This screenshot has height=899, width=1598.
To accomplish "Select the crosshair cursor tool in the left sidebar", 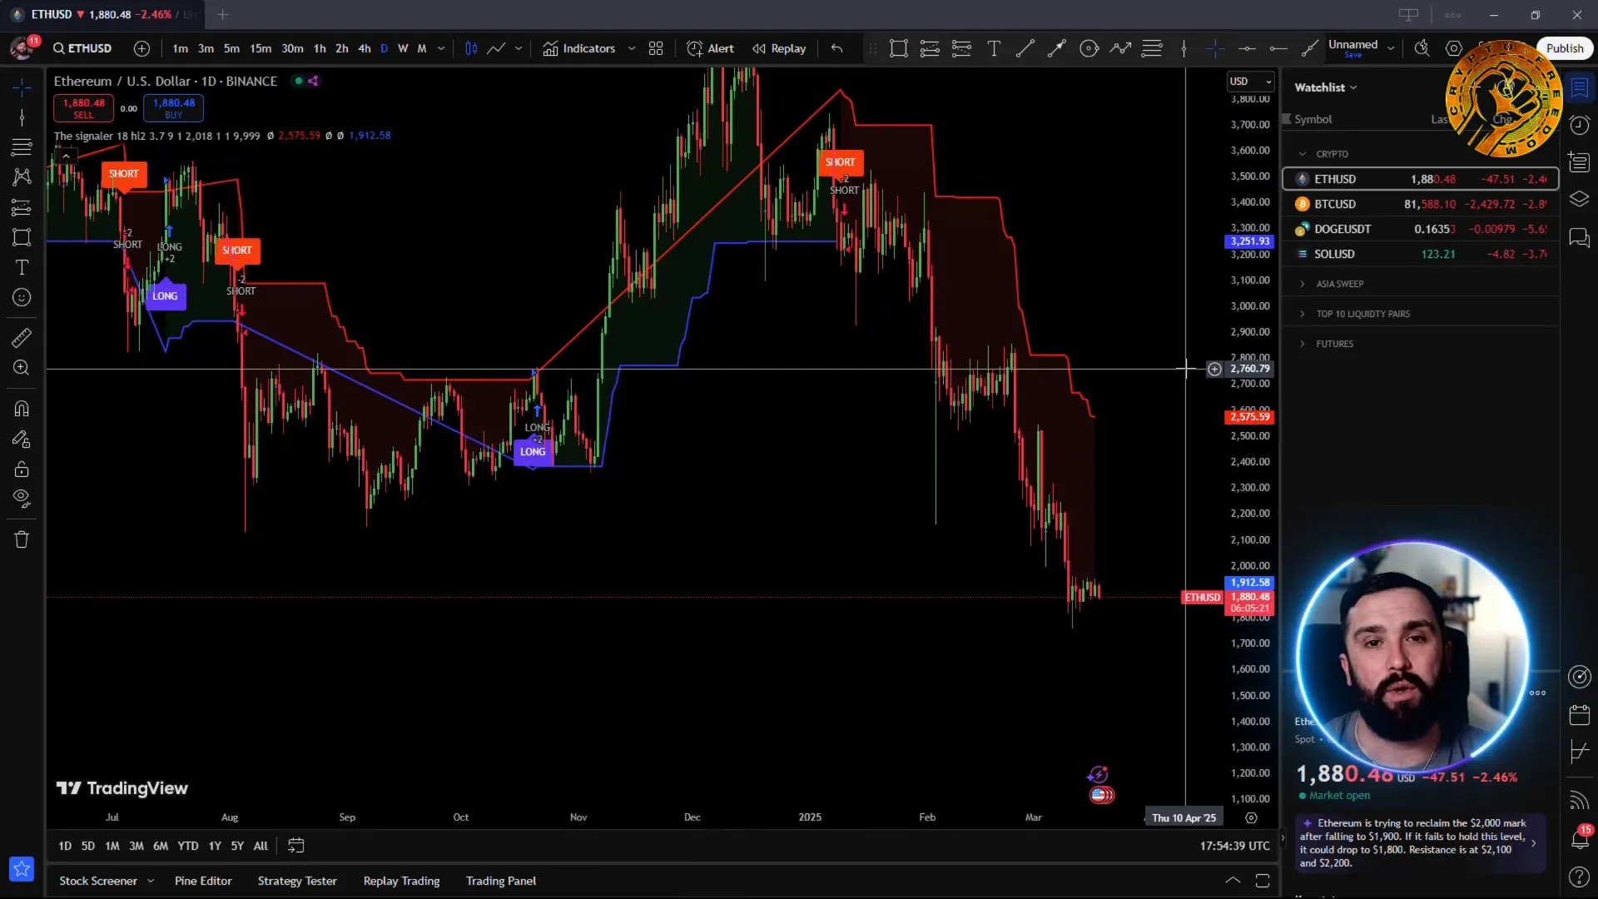I will tap(22, 87).
